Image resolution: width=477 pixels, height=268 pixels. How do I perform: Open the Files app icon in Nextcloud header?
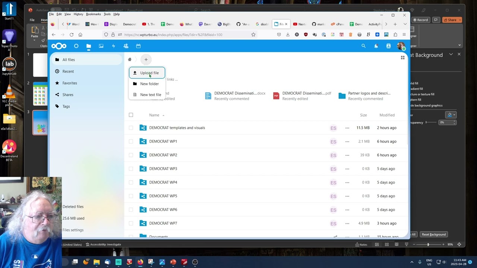pos(89,46)
